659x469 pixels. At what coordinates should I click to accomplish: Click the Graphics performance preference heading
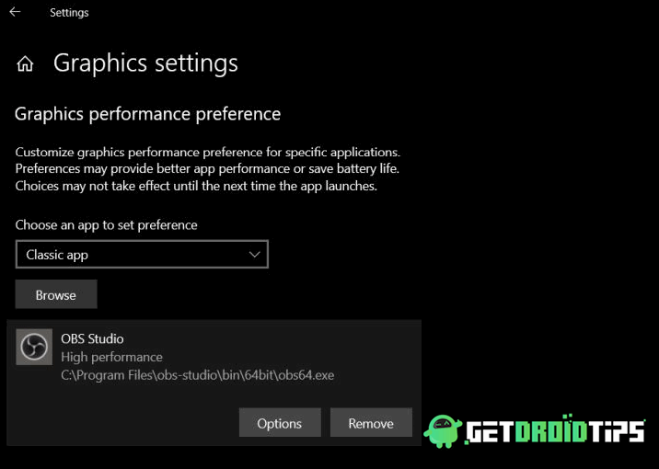coord(147,114)
